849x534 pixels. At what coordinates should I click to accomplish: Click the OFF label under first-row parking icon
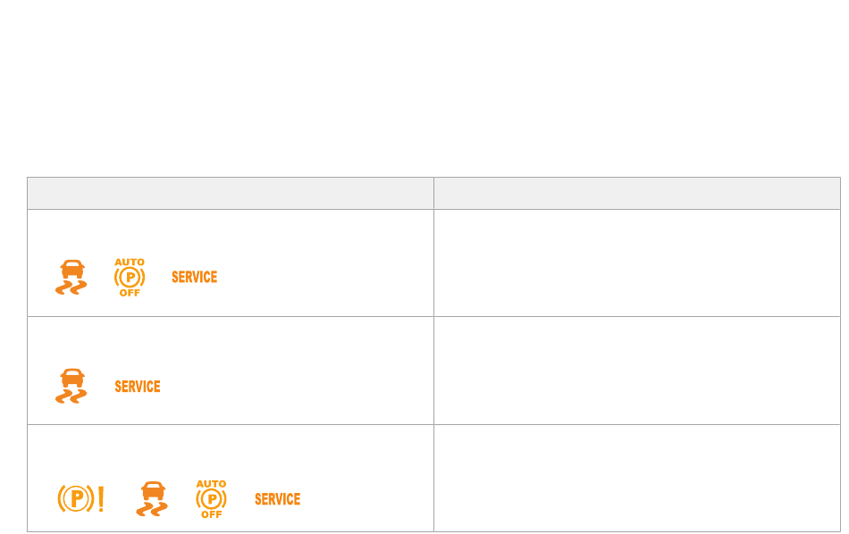(x=130, y=293)
